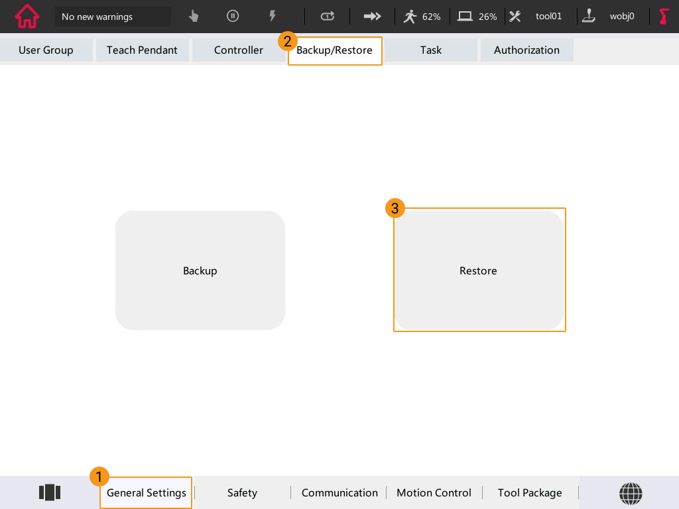Screen dimensions: 679x509
Task: Open the 26% simulation speed indicator
Action: click(x=477, y=17)
